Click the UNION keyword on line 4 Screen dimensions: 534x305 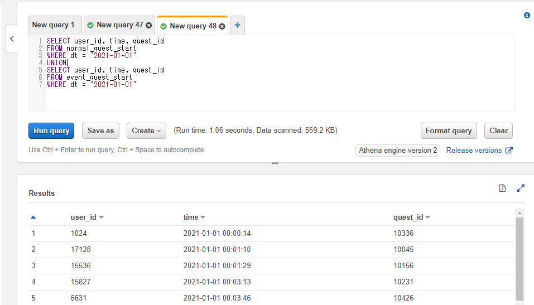point(56,62)
